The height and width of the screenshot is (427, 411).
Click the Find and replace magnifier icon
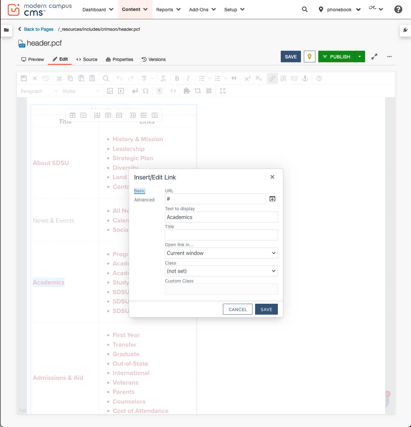[106, 78]
